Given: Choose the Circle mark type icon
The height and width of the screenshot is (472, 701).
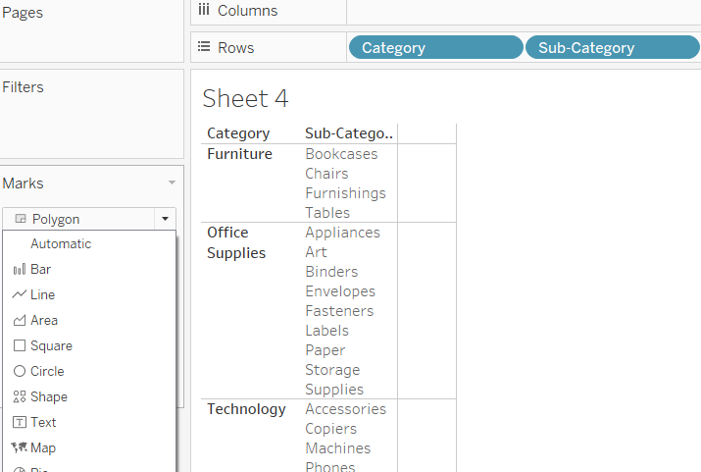Looking at the screenshot, I should (x=20, y=371).
